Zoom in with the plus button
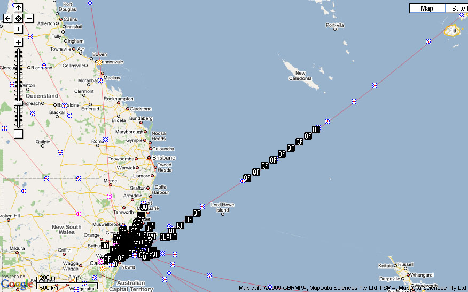The width and height of the screenshot is (468, 292). pyautogui.click(x=18, y=42)
